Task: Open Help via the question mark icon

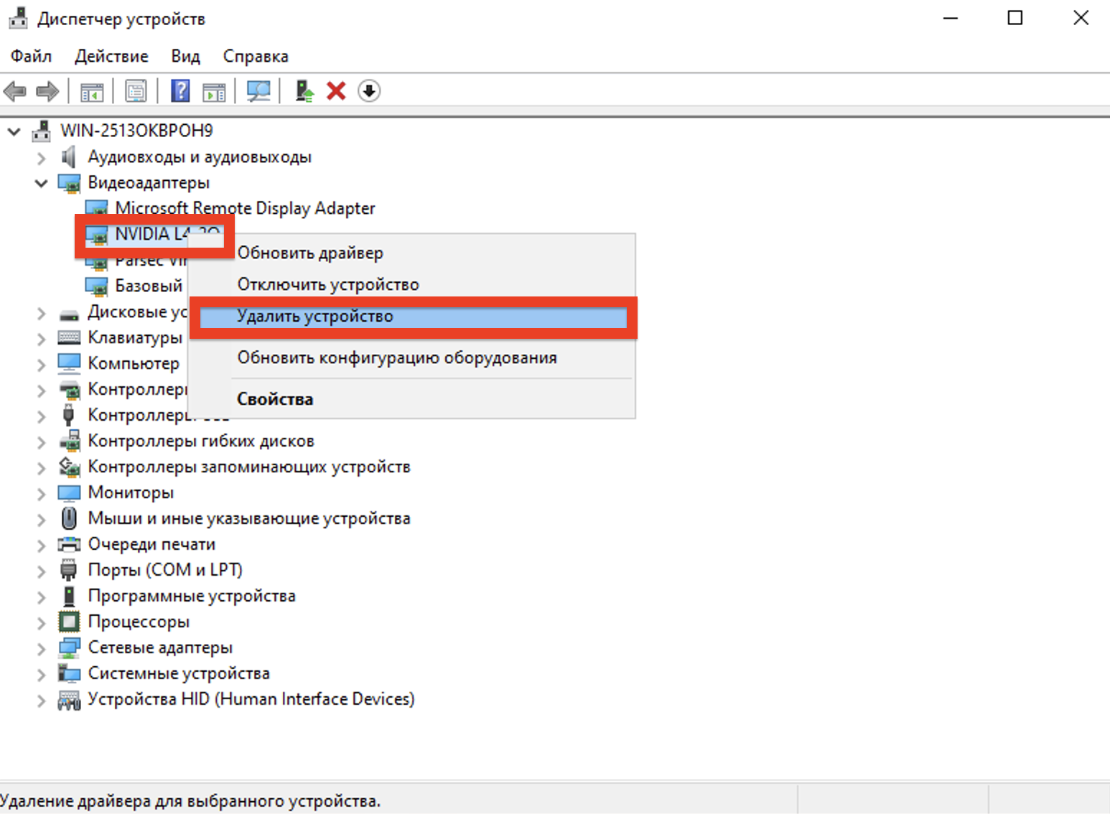Action: point(180,91)
